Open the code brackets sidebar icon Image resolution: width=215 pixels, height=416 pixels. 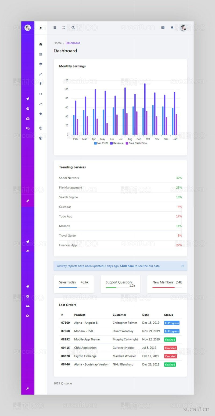click(x=41, y=94)
